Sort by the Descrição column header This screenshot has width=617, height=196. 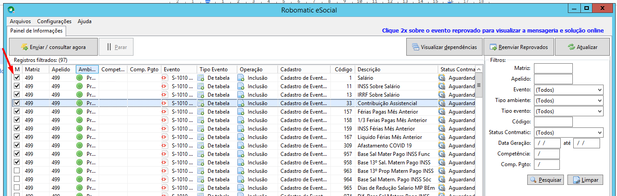tap(396, 69)
